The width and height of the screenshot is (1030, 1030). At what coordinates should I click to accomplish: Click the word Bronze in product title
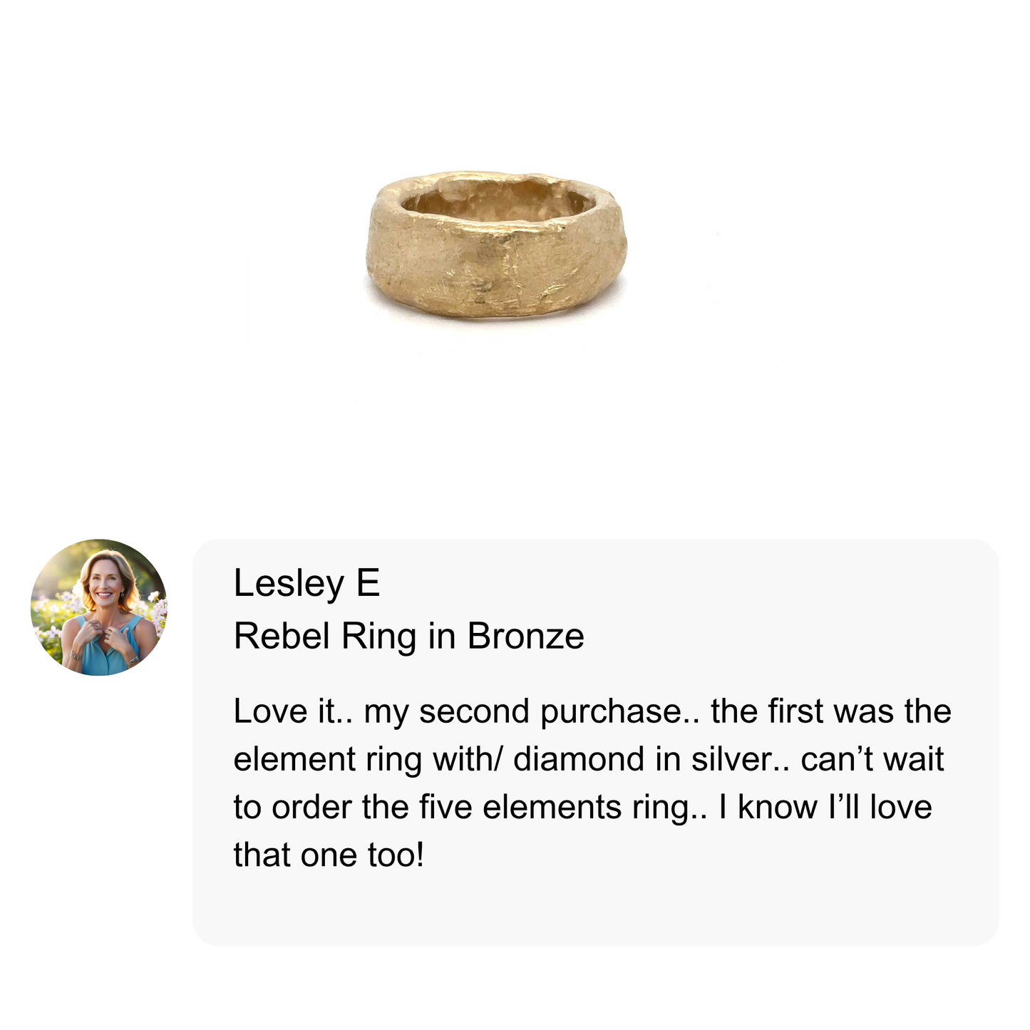(525, 636)
